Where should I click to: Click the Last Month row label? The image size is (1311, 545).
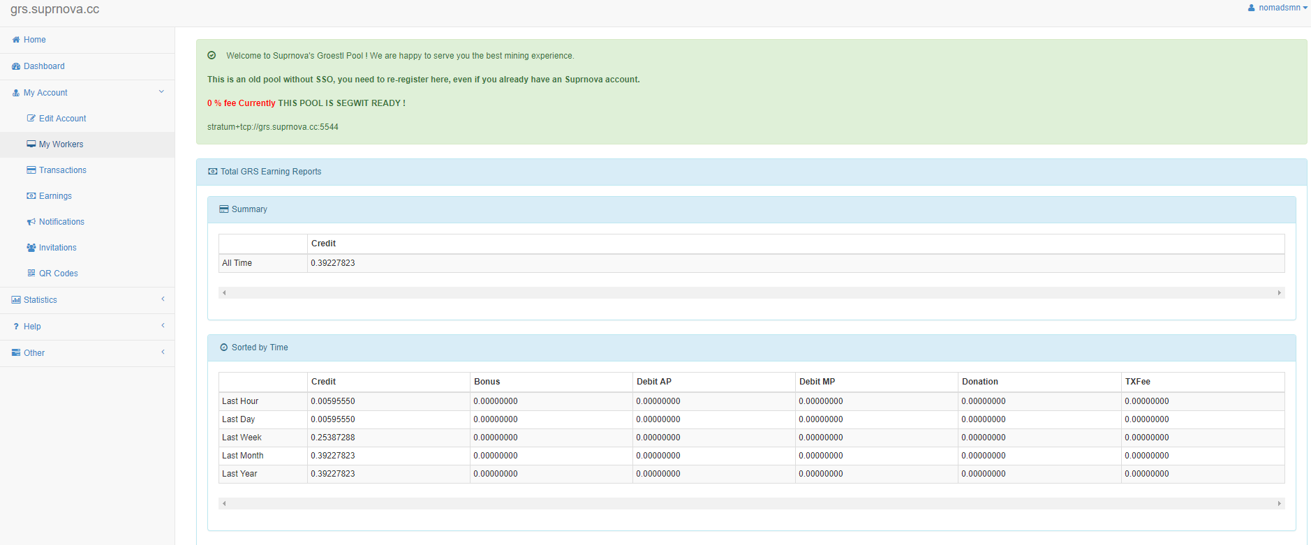click(243, 456)
